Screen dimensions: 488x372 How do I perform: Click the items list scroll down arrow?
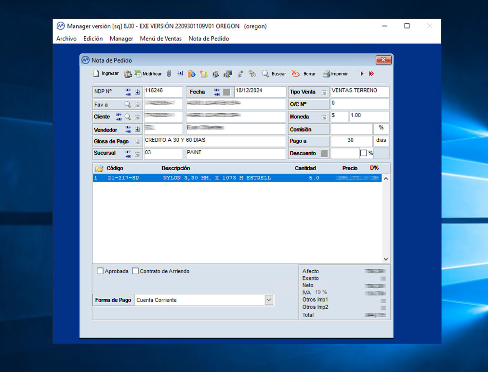385,259
